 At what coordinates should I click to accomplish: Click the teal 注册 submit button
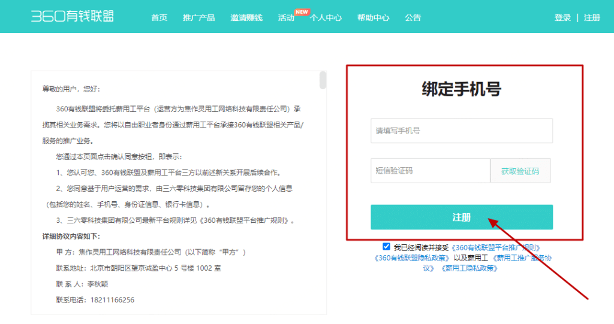click(x=462, y=217)
